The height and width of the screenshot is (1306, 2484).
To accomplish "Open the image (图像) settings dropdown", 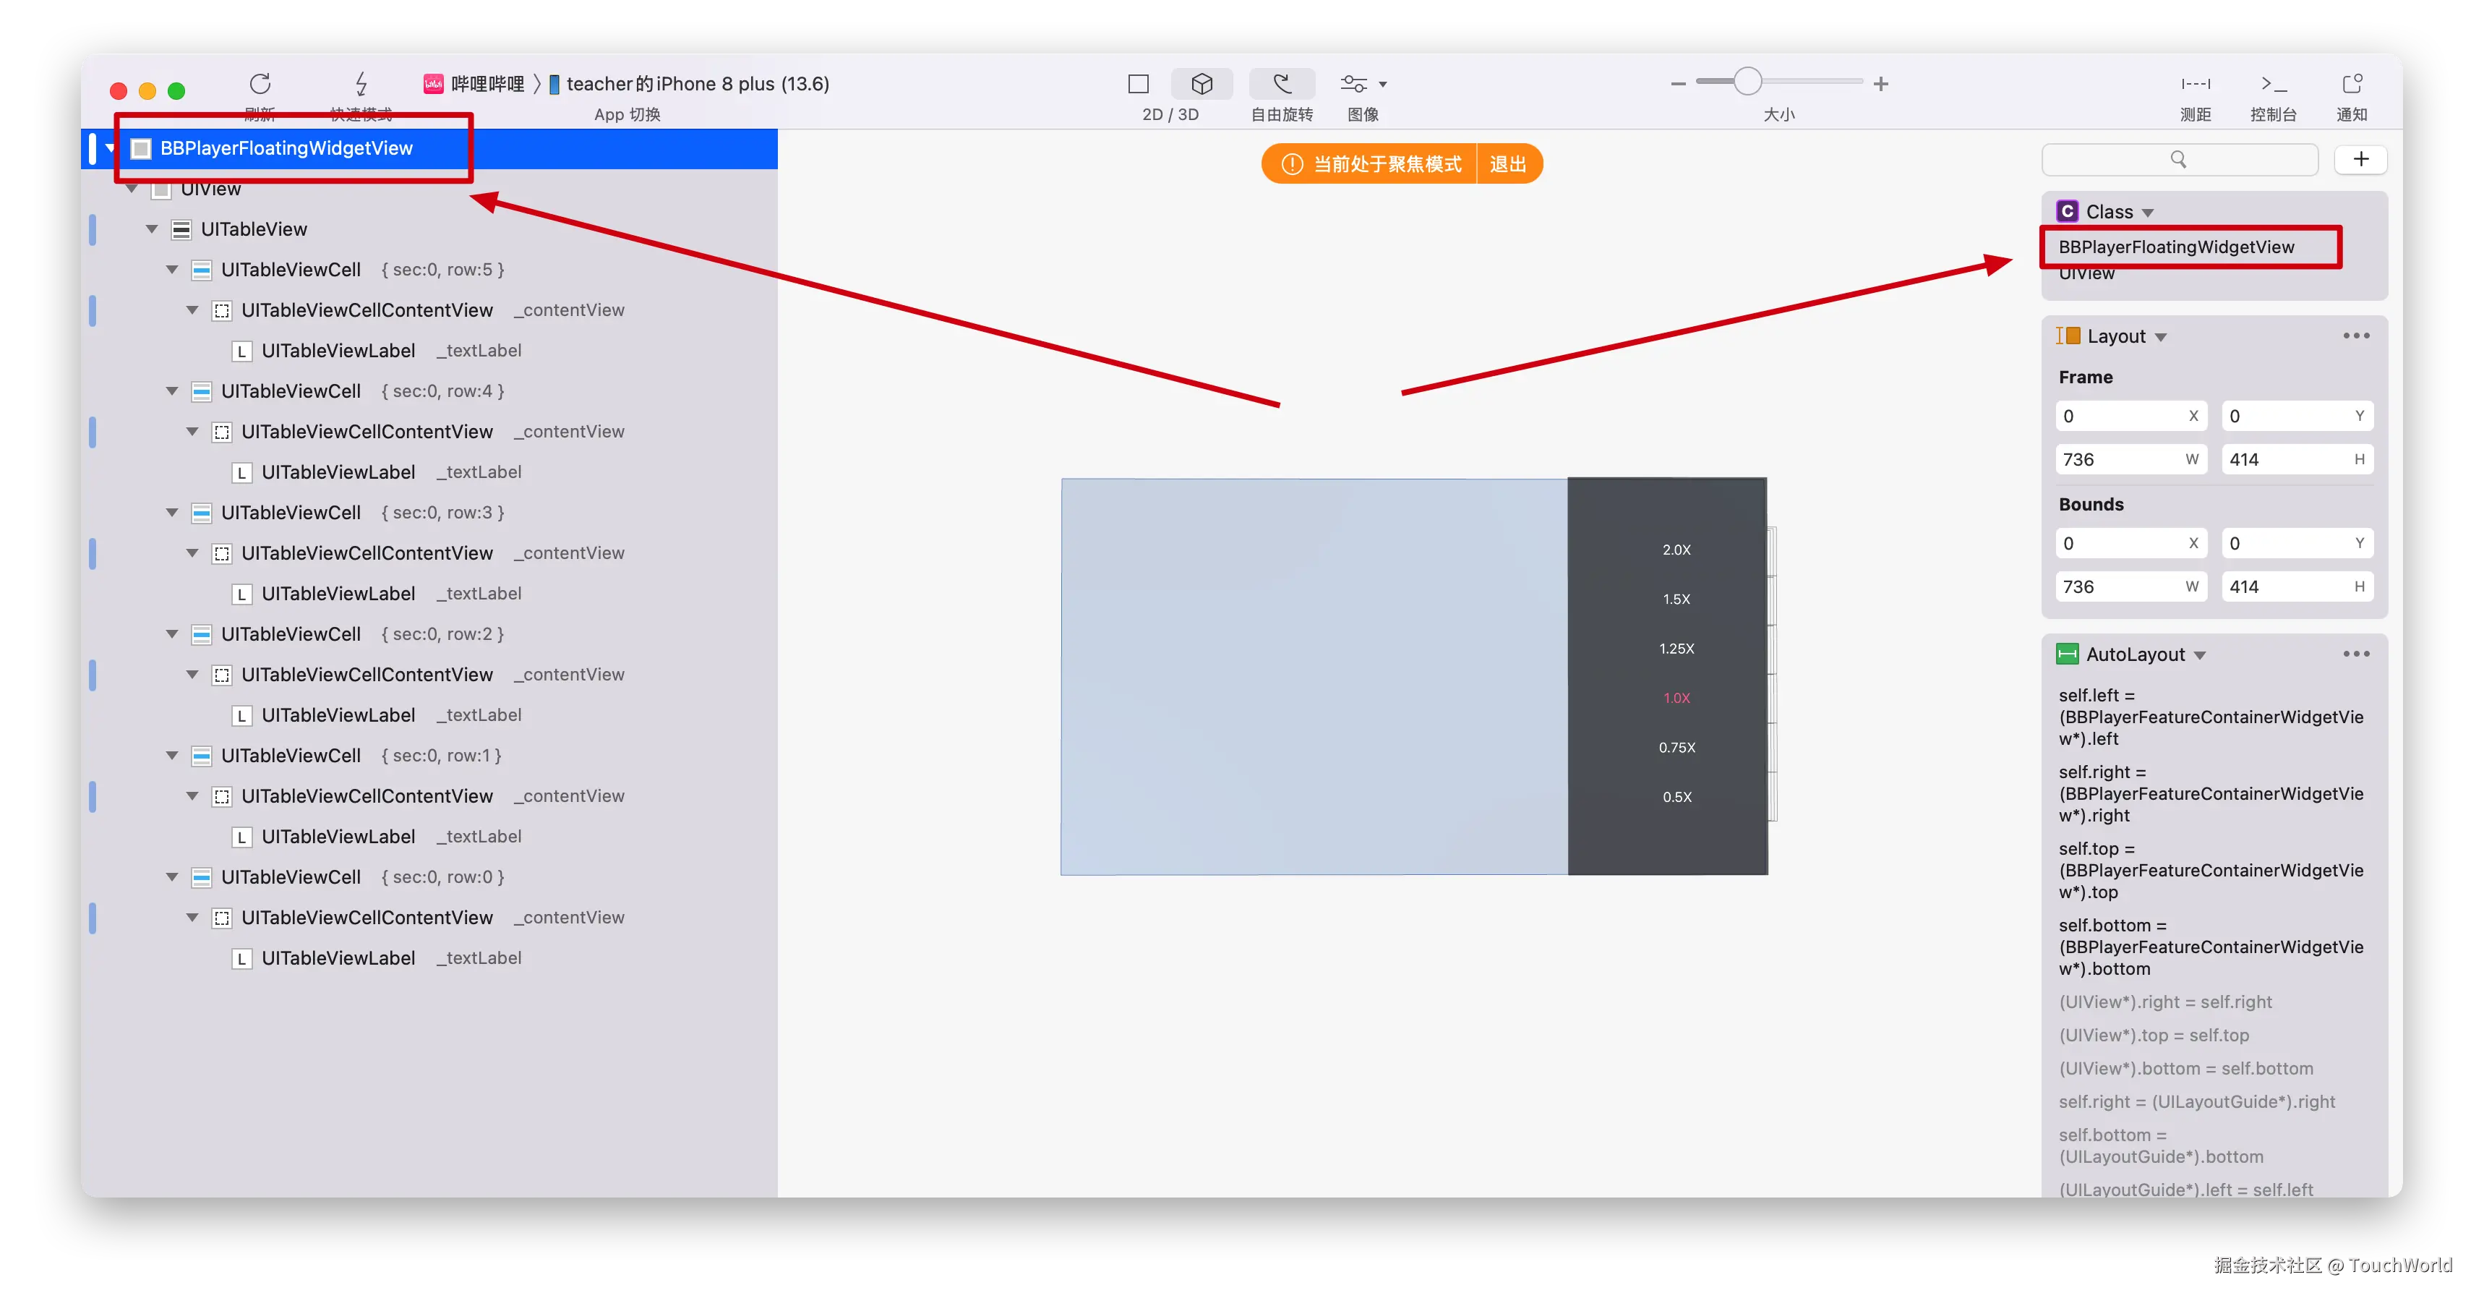I will (x=1363, y=84).
